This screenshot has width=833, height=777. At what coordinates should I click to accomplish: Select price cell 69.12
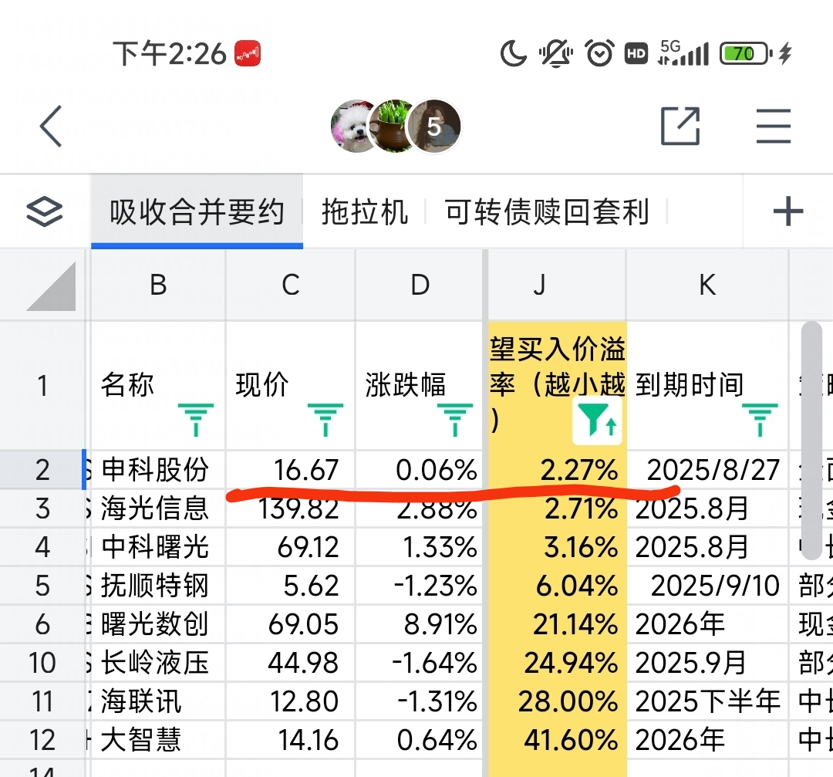[291, 547]
